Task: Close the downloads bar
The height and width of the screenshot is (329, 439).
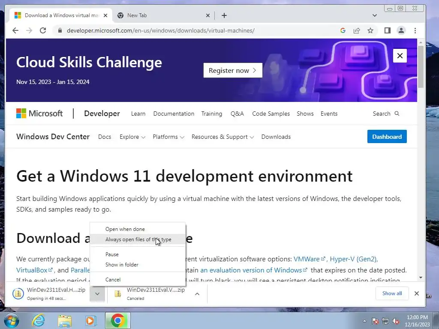Action: click(417, 293)
